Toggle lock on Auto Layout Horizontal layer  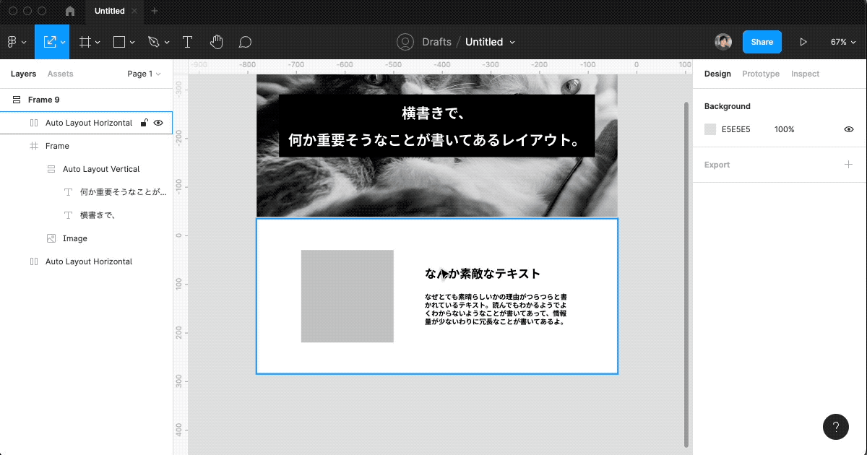144,123
